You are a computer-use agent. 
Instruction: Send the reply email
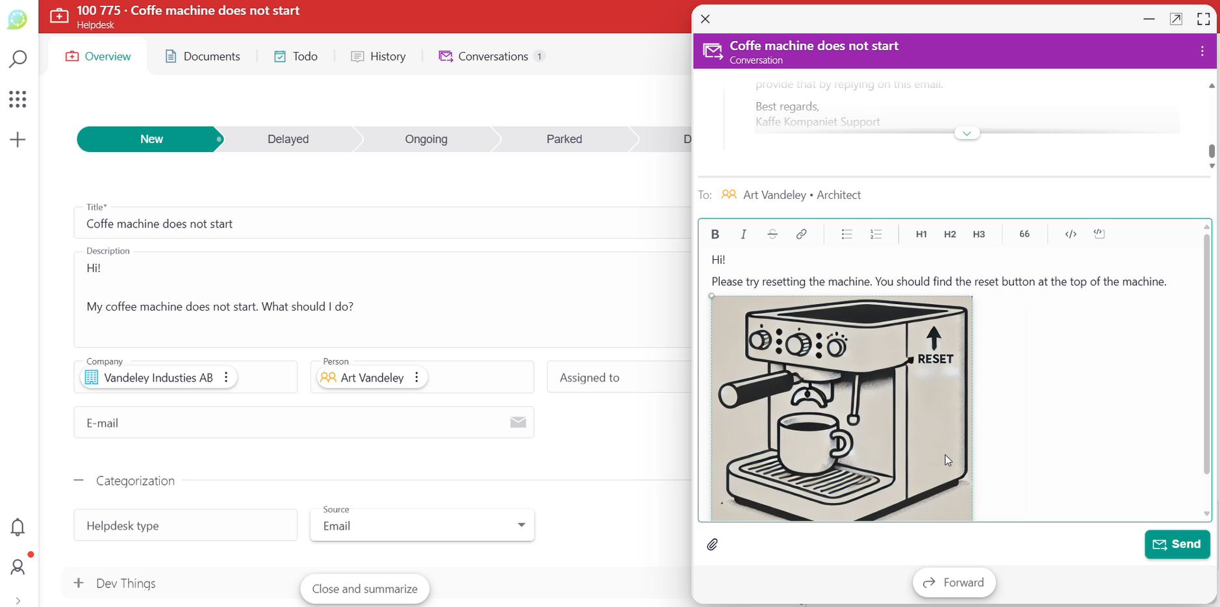pyautogui.click(x=1177, y=545)
